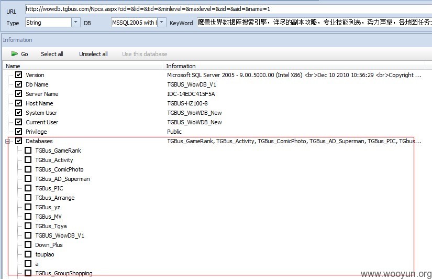Click the Information column header
Viewport: 432px width, 279px height.
[294, 66]
